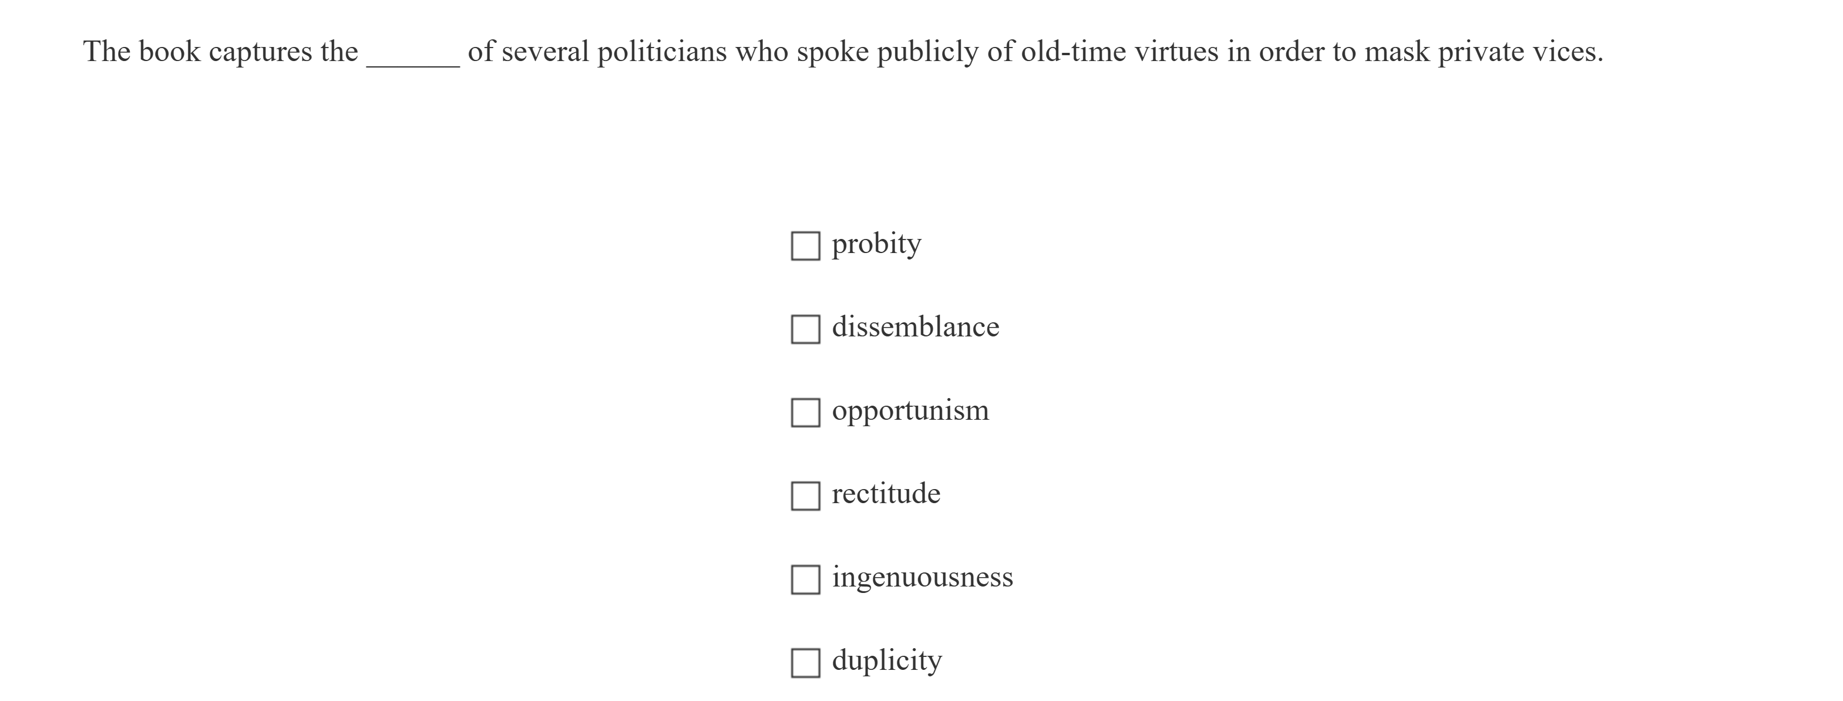Click the word 'book' in the prompt

(x=170, y=52)
